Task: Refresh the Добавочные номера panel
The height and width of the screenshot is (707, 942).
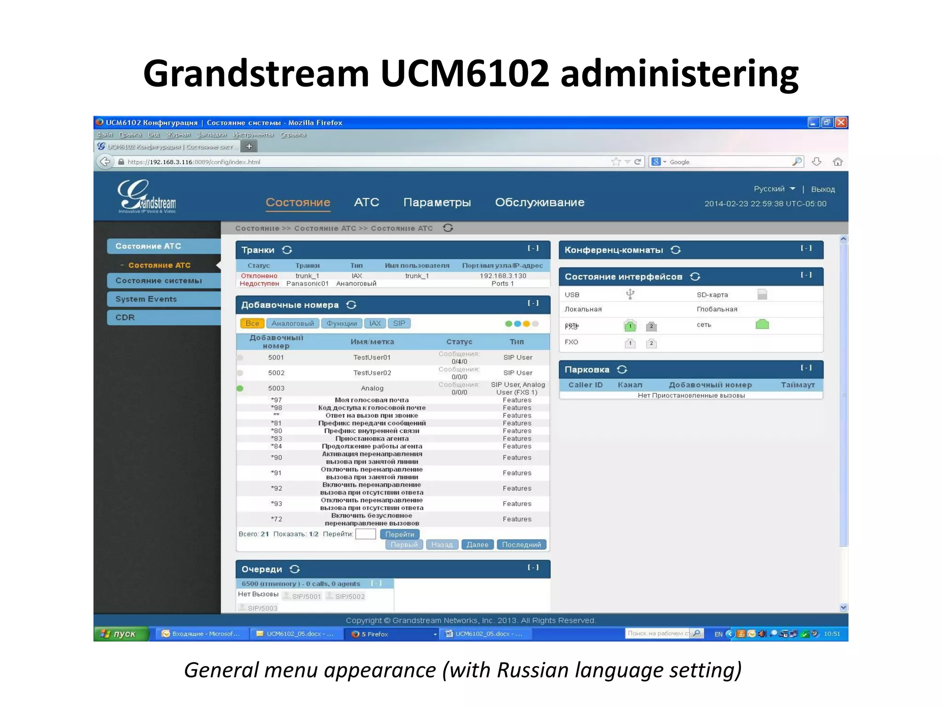Action: (351, 305)
